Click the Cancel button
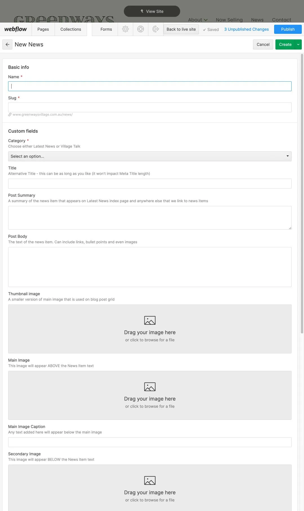304x511 pixels. coord(263,44)
